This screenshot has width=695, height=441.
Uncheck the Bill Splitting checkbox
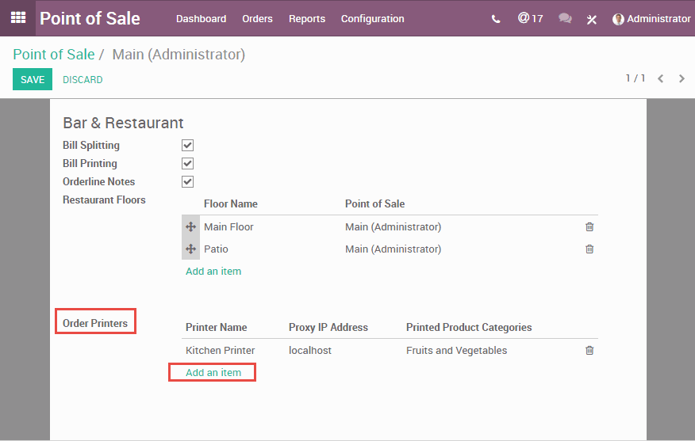pos(187,146)
